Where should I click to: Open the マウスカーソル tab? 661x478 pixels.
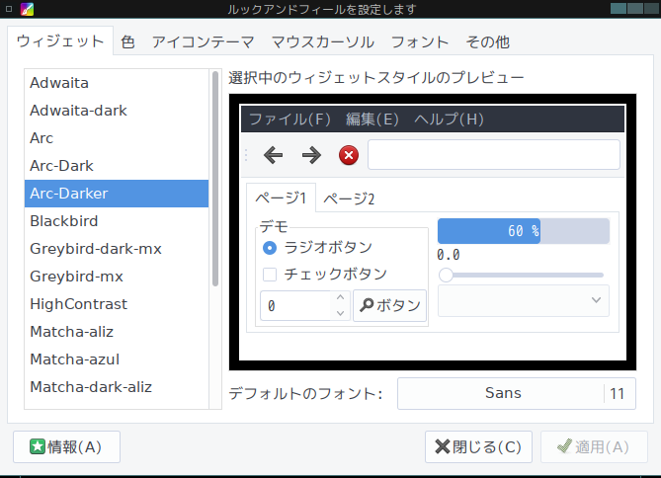323,42
